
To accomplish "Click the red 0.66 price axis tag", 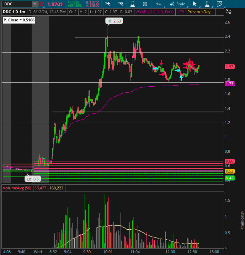I will coord(230,161).
